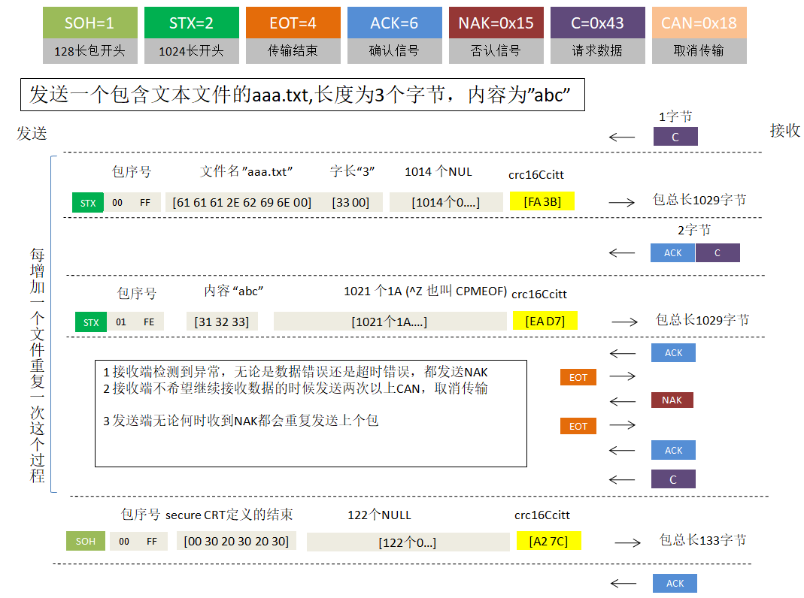804x598 pixels.
Task: Click the "发送" label
Action: (32, 133)
